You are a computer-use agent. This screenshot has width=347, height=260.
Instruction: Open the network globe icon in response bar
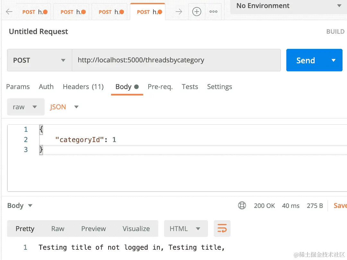(242, 205)
